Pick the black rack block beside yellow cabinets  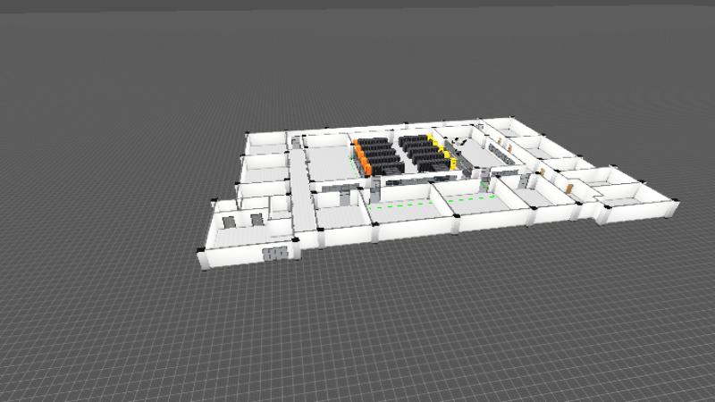[423, 153]
